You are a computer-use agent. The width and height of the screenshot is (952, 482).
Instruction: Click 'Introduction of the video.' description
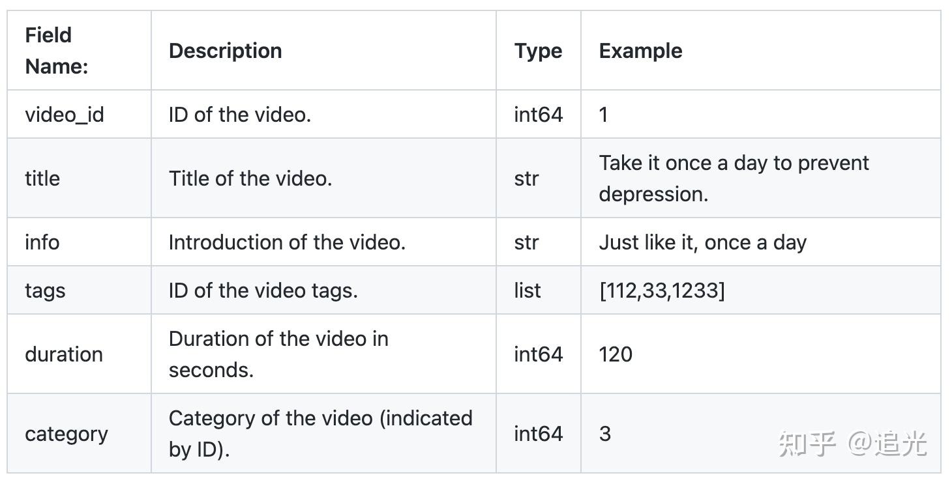(287, 242)
